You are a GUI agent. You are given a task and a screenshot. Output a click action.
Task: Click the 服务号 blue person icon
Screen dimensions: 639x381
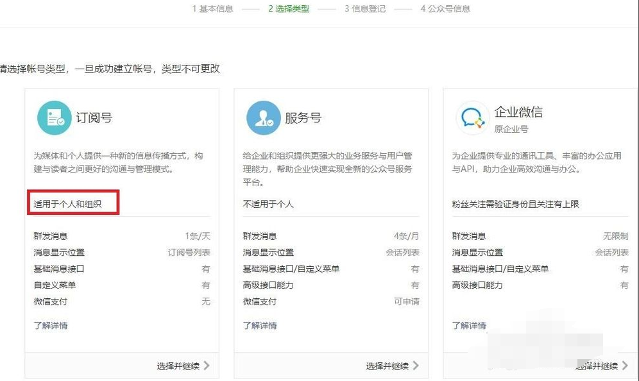click(x=263, y=118)
